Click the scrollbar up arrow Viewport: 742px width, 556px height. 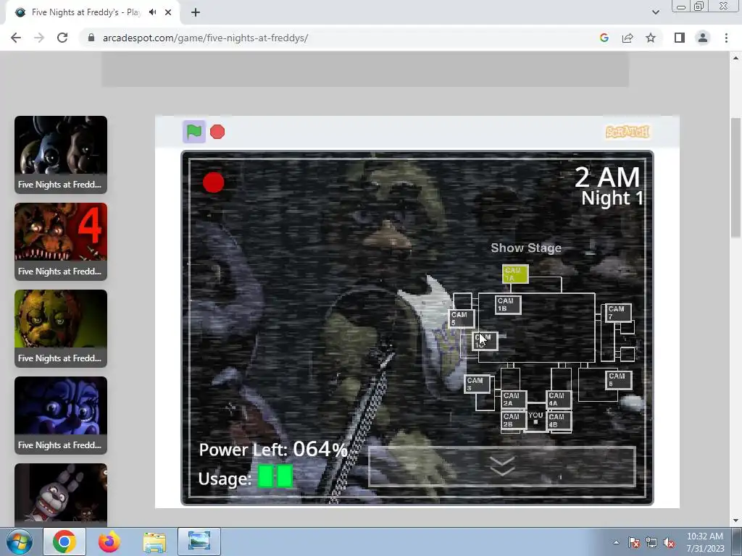(736, 58)
